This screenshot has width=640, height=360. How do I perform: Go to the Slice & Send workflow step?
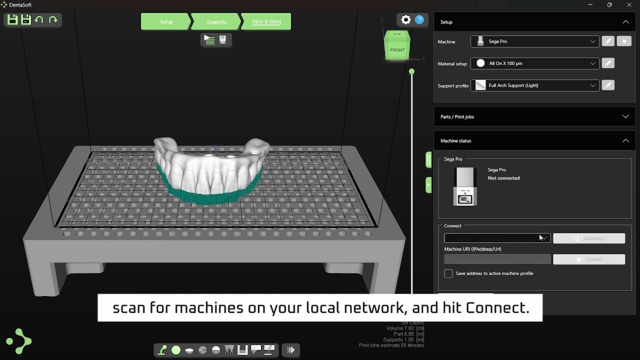(266, 21)
